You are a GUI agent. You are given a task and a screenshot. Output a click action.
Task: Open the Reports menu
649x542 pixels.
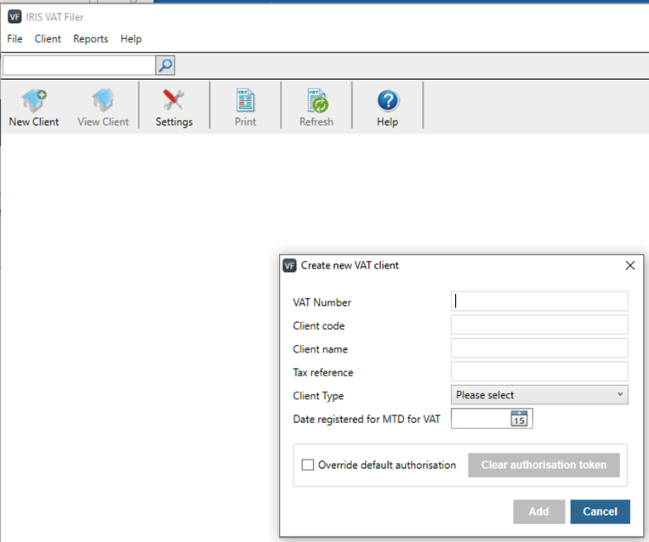(91, 39)
